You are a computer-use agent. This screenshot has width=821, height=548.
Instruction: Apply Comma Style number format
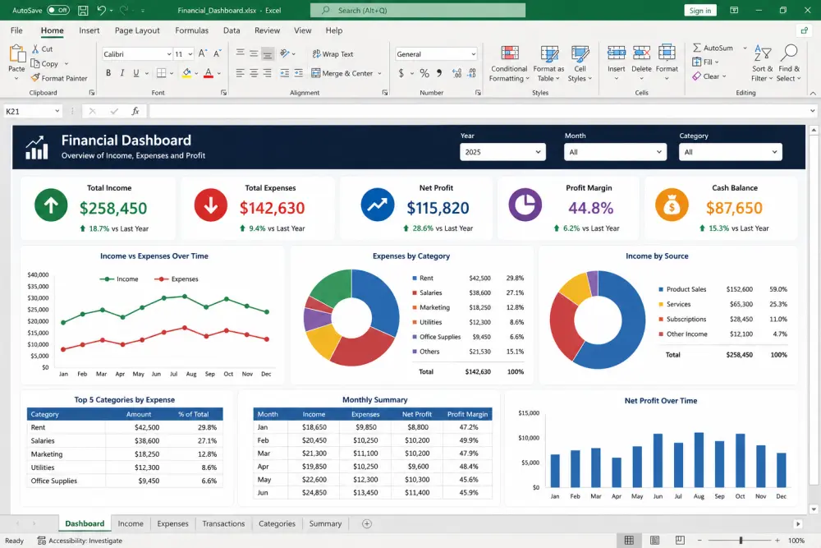pos(439,73)
